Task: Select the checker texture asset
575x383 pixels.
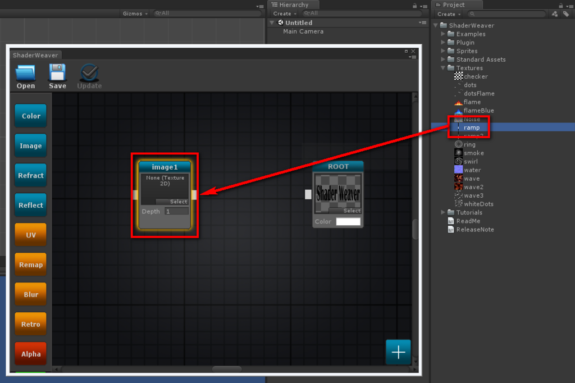Action: [x=471, y=76]
